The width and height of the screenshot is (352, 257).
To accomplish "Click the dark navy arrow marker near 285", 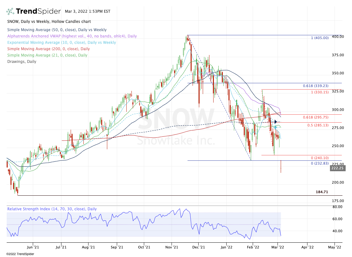I will click(x=276, y=122).
